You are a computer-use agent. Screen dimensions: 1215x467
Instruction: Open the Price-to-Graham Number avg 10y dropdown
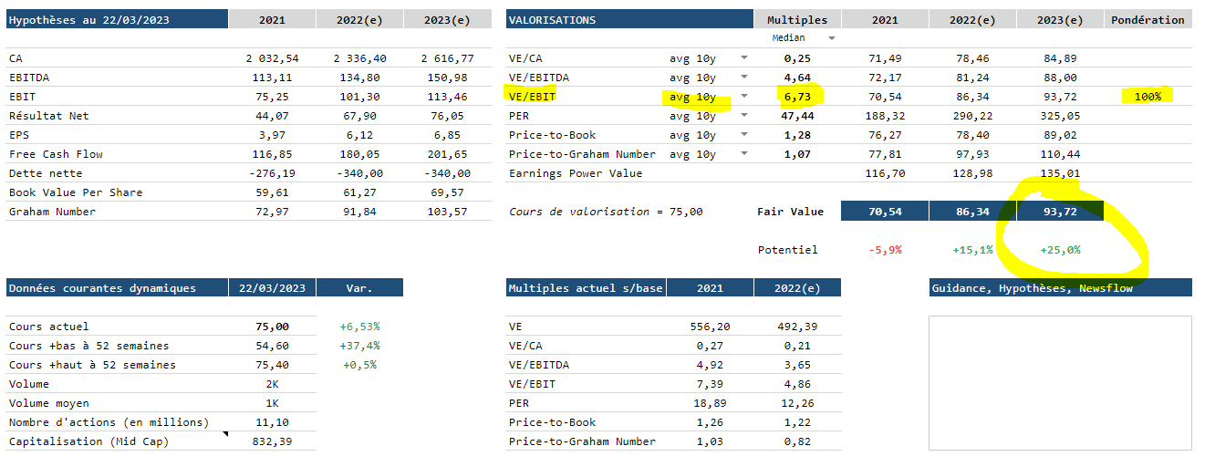[x=743, y=154]
